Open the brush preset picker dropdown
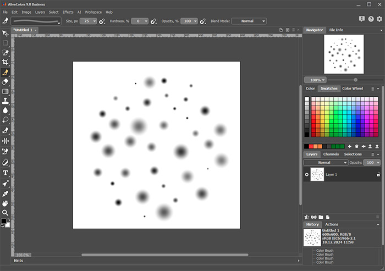The height and width of the screenshot is (271, 385). click(x=36, y=21)
